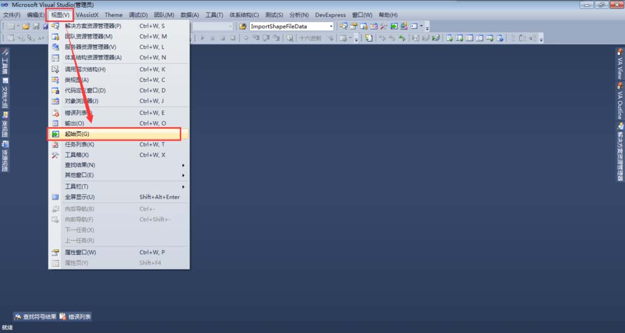The height and width of the screenshot is (333, 625).
Task: Open the 团队(M) menu
Action: pos(164,15)
